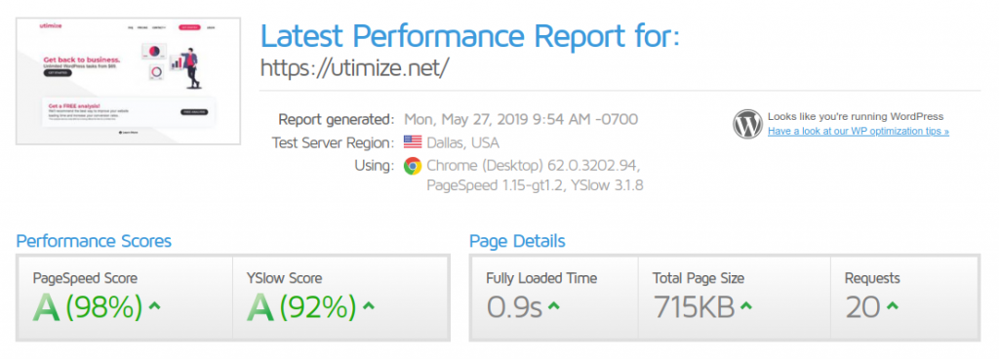Click the Chrome browser icon

coord(413,166)
